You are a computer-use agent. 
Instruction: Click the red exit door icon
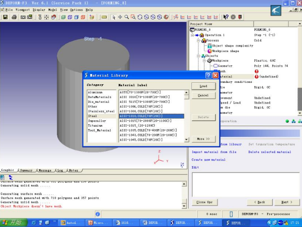point(240,17)
